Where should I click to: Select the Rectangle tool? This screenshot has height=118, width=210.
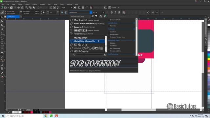click(x=2, y=41)
